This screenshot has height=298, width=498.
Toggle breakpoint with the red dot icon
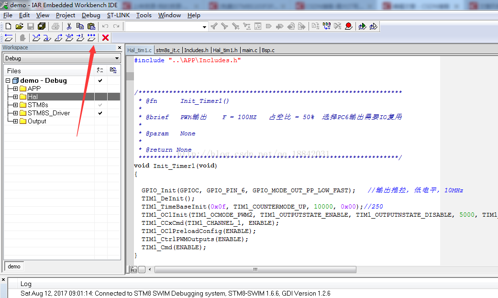(x=349, y=26)
